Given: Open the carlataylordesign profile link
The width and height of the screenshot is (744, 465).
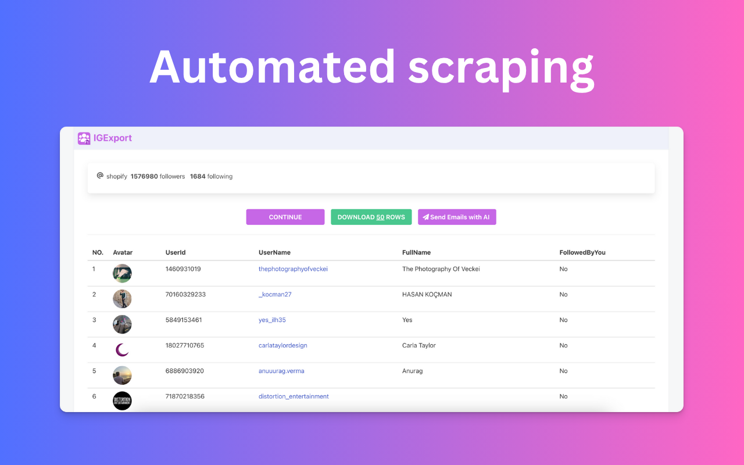Looking at the screenshot, I should (x=282, y=345).
